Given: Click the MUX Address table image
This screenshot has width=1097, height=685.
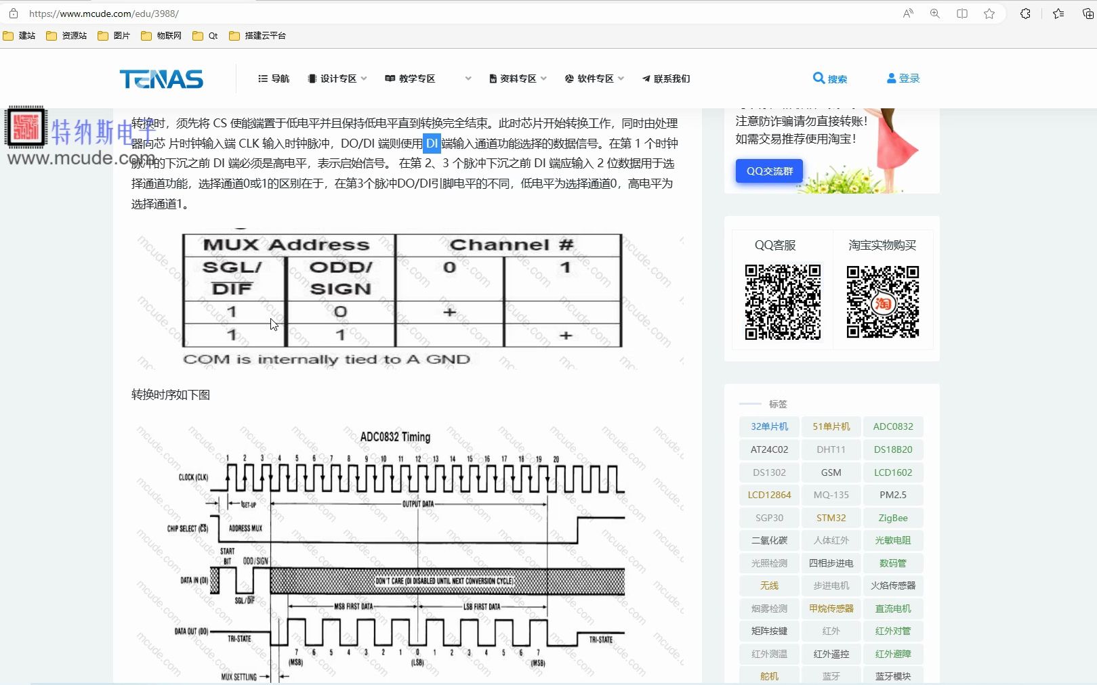Looking at the screenshot, I should pyautogui.click(x=407, y=299).
